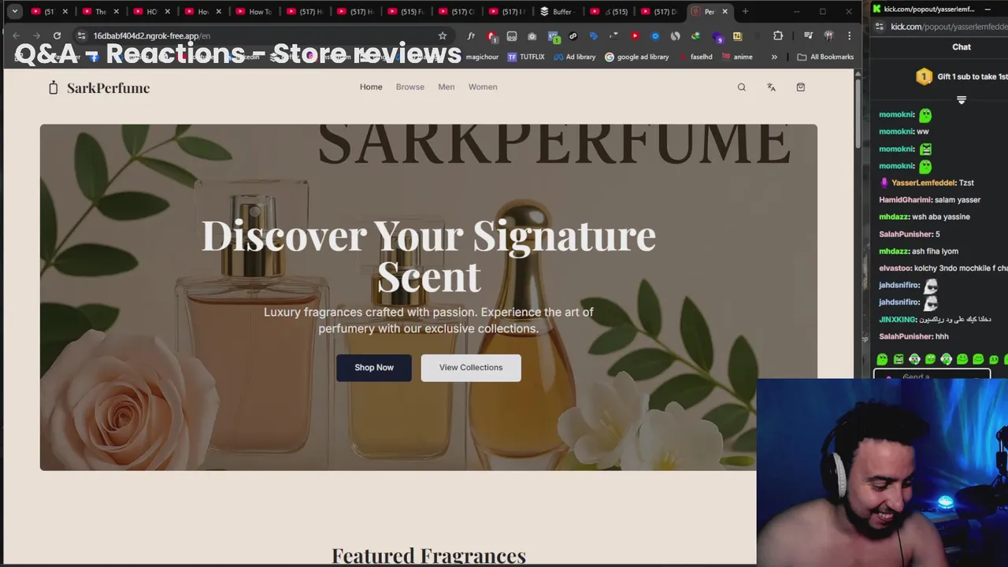Click the 'Discover Your Signature Scent' headline
This screenshot has height=567, width=1008.
coord(428,256)
